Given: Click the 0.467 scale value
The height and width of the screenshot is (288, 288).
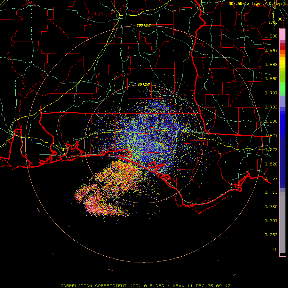Looking at the screenshot, I should pos(271,178).
